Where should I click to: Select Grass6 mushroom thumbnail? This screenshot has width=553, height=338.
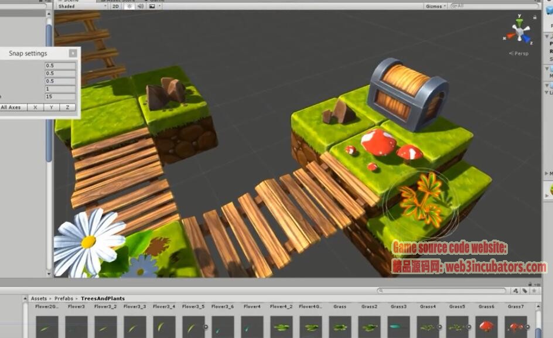[486, 327]
